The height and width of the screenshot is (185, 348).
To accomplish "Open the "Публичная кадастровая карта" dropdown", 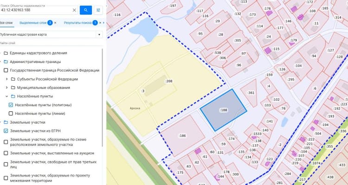I will [x=51, y=35].
